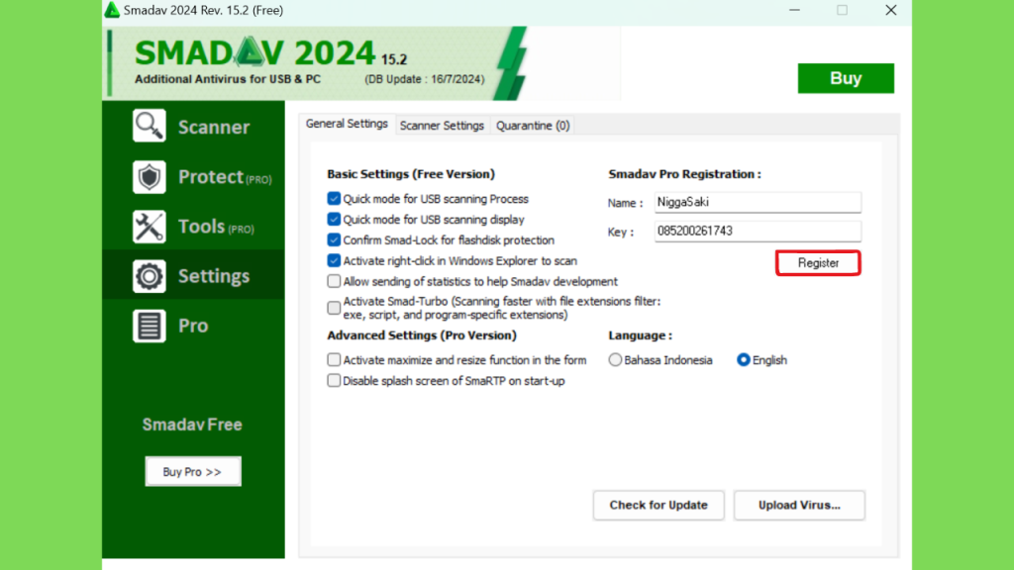
Task: Close the Smadav window
Action: click(x=890, y=10)
